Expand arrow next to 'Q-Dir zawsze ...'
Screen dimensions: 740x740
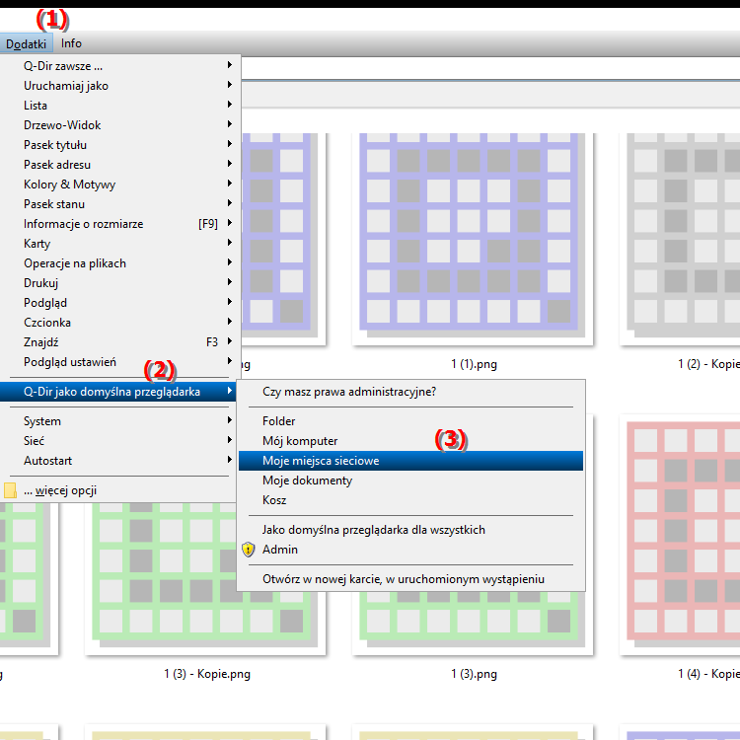229,65
